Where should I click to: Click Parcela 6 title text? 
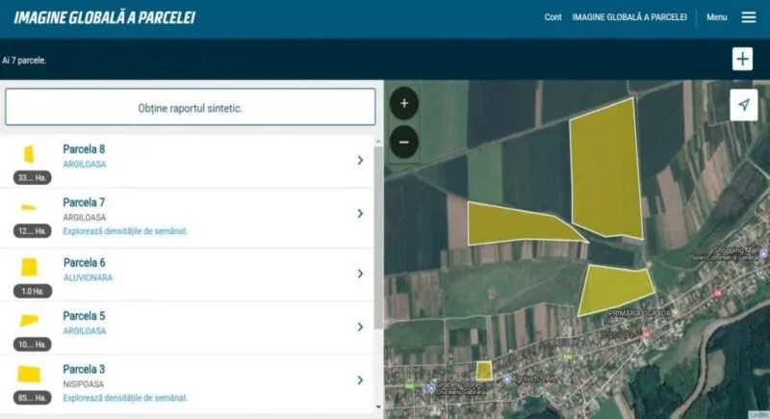[84, 263]
